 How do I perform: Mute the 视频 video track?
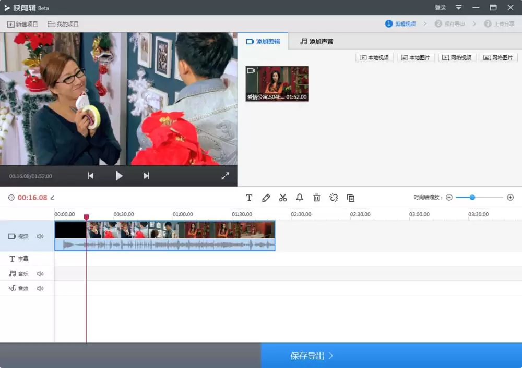coord(40,236)
